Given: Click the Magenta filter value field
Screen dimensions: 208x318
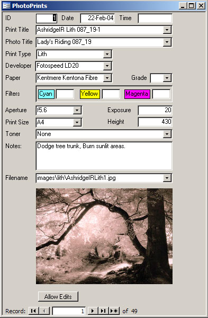Looking at the screenshot, I should click(161, 94).
